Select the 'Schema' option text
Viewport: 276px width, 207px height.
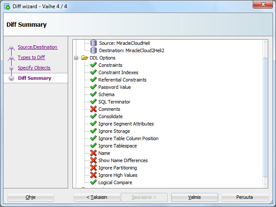[x=107, y=94]
